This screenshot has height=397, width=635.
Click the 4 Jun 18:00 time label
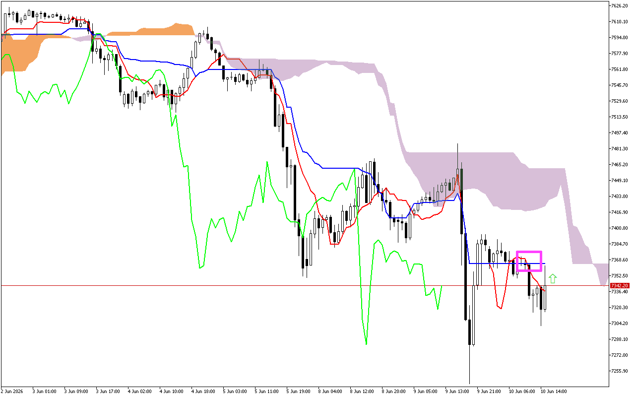(x=203, y=392)
